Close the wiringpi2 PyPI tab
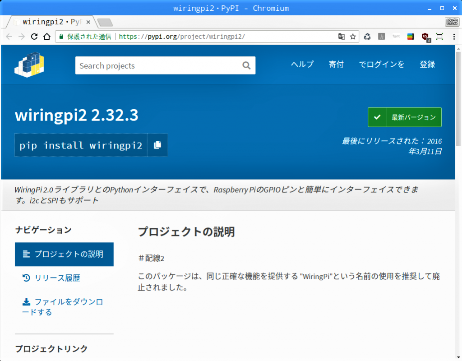 tap(88, 22)
